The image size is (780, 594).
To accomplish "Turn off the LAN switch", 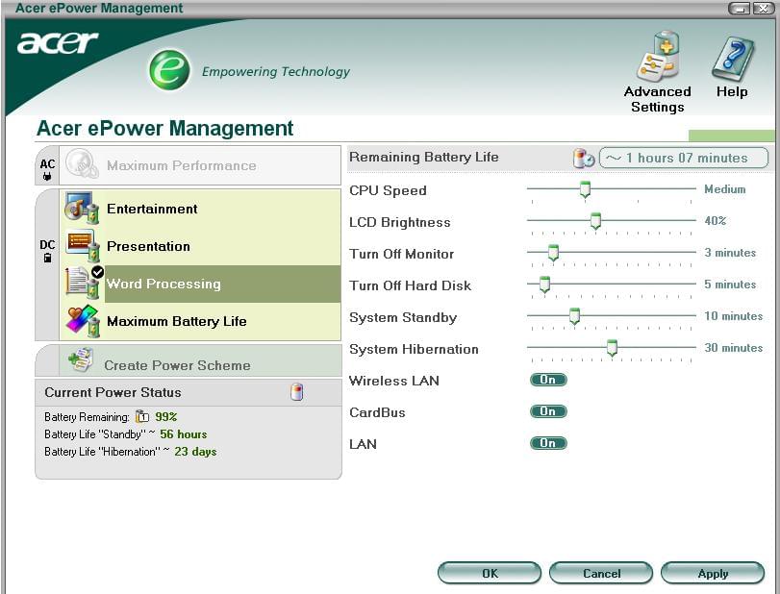I will point(548,443).
